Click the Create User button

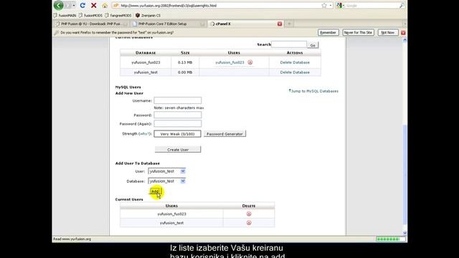(x=178, y=150)
